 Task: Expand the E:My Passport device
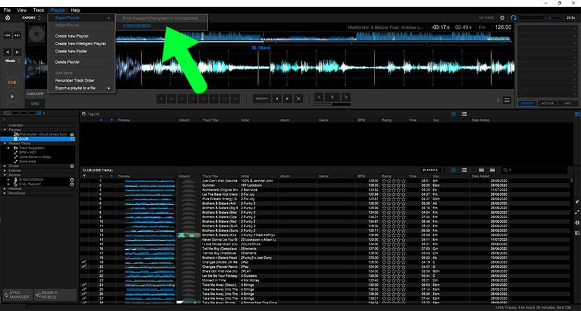[8, 184]
